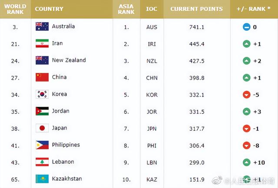Viewport: 278px width, 188px height.
Task: Open the Philippines country name link
Action: (x=66, y=145)
